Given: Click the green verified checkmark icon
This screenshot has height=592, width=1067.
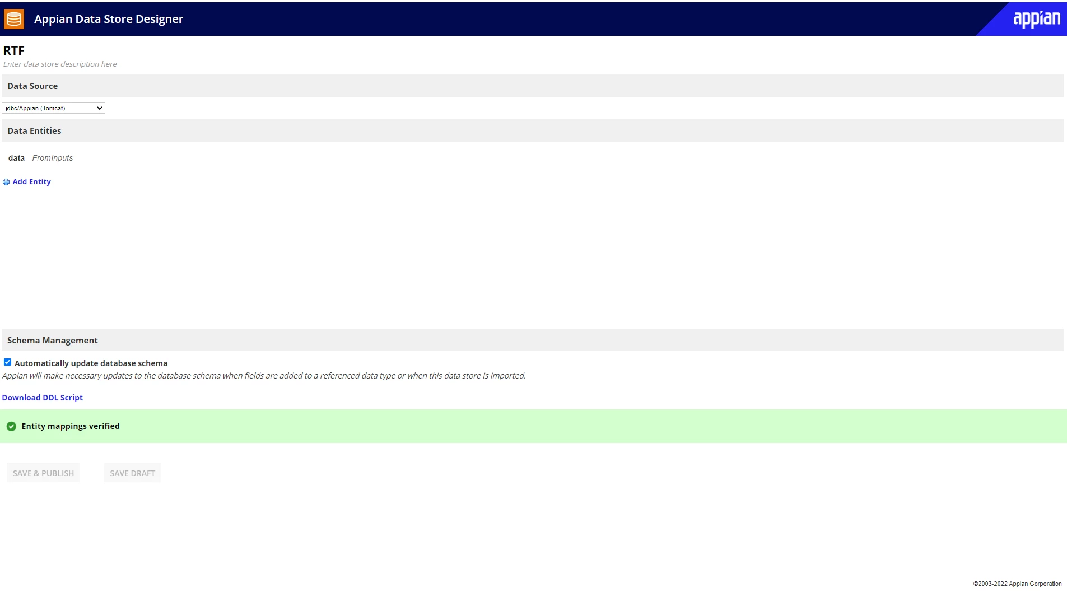Looking at the screenshot, I should (x=11, y=426).
